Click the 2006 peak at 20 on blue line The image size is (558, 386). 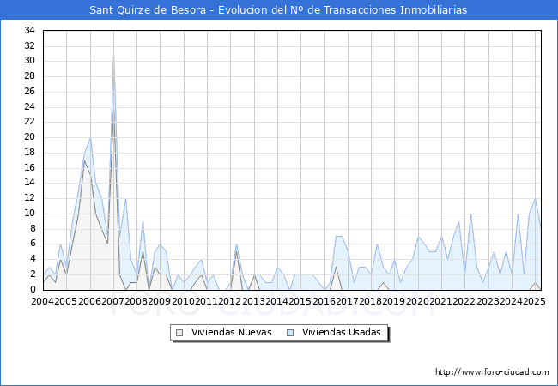[x=90, y=137]
